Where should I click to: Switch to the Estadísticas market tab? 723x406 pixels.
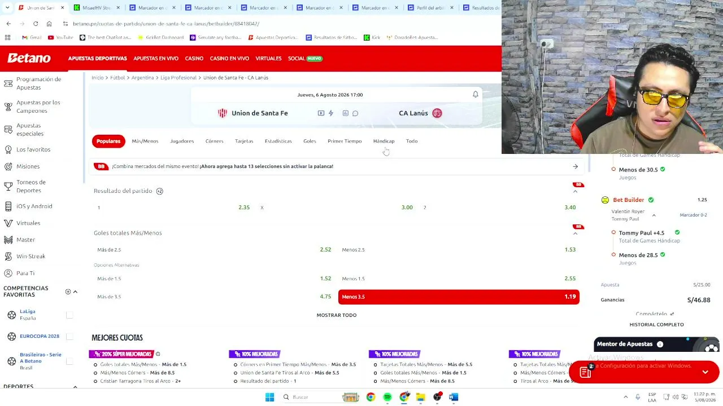point(278,141)
